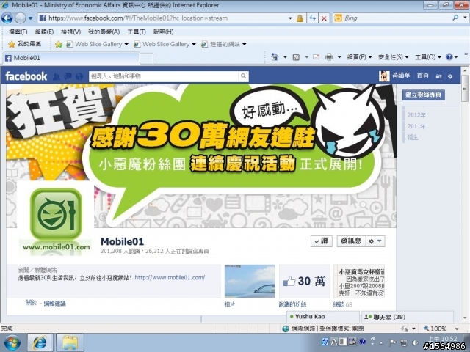Jump to 2012年 on timeline
470x352 pixels.
(416, 115)
